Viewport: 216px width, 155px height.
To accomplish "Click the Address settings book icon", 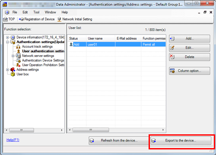I will click(x=13, y=70).
